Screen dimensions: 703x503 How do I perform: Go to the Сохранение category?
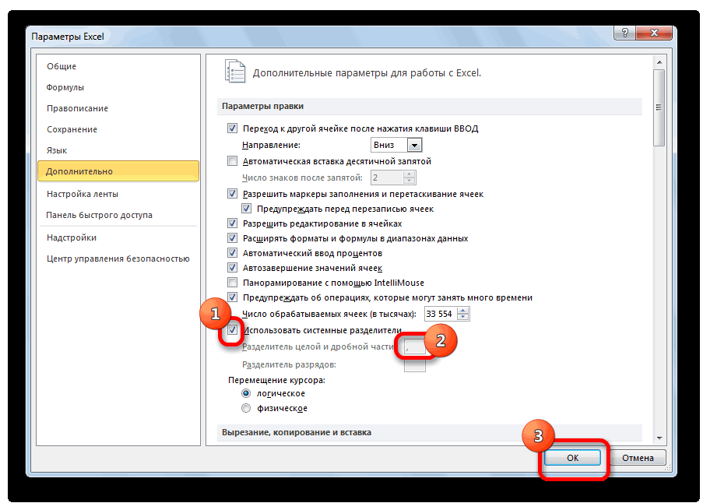[x=72, y=129]
